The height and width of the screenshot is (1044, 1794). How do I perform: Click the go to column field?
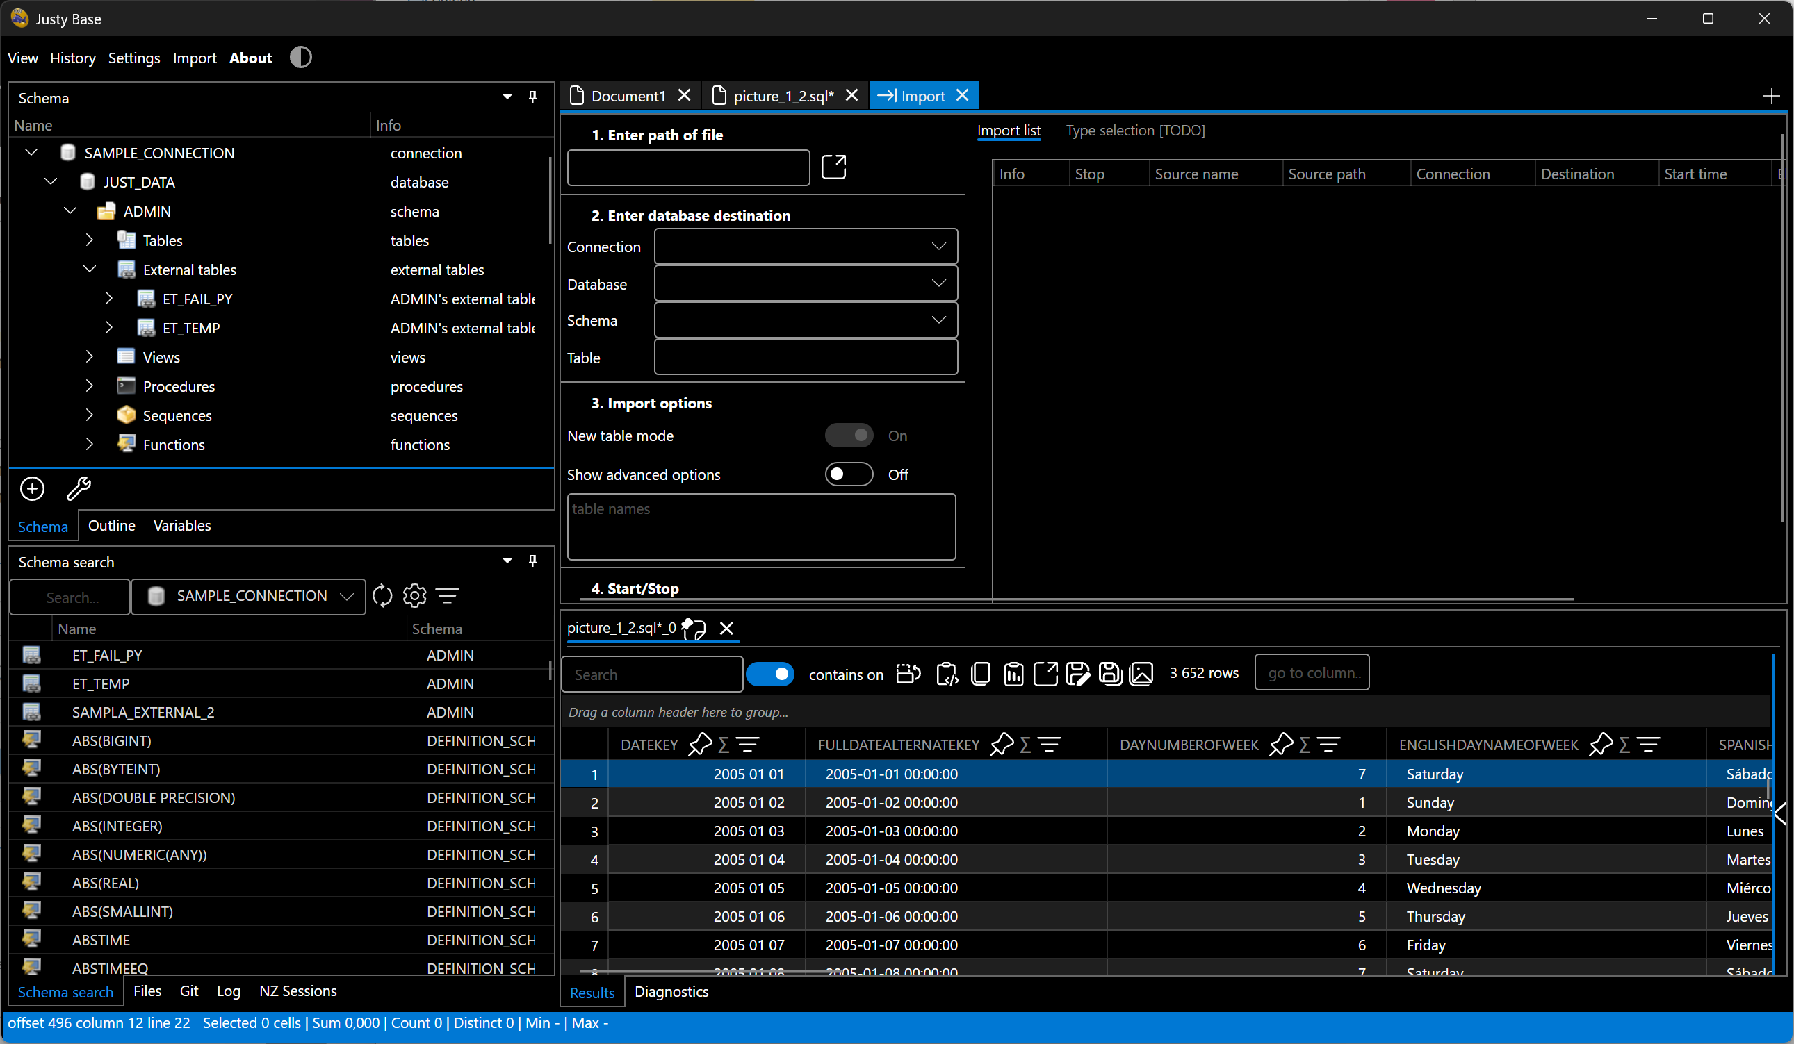pos(1312,672)
